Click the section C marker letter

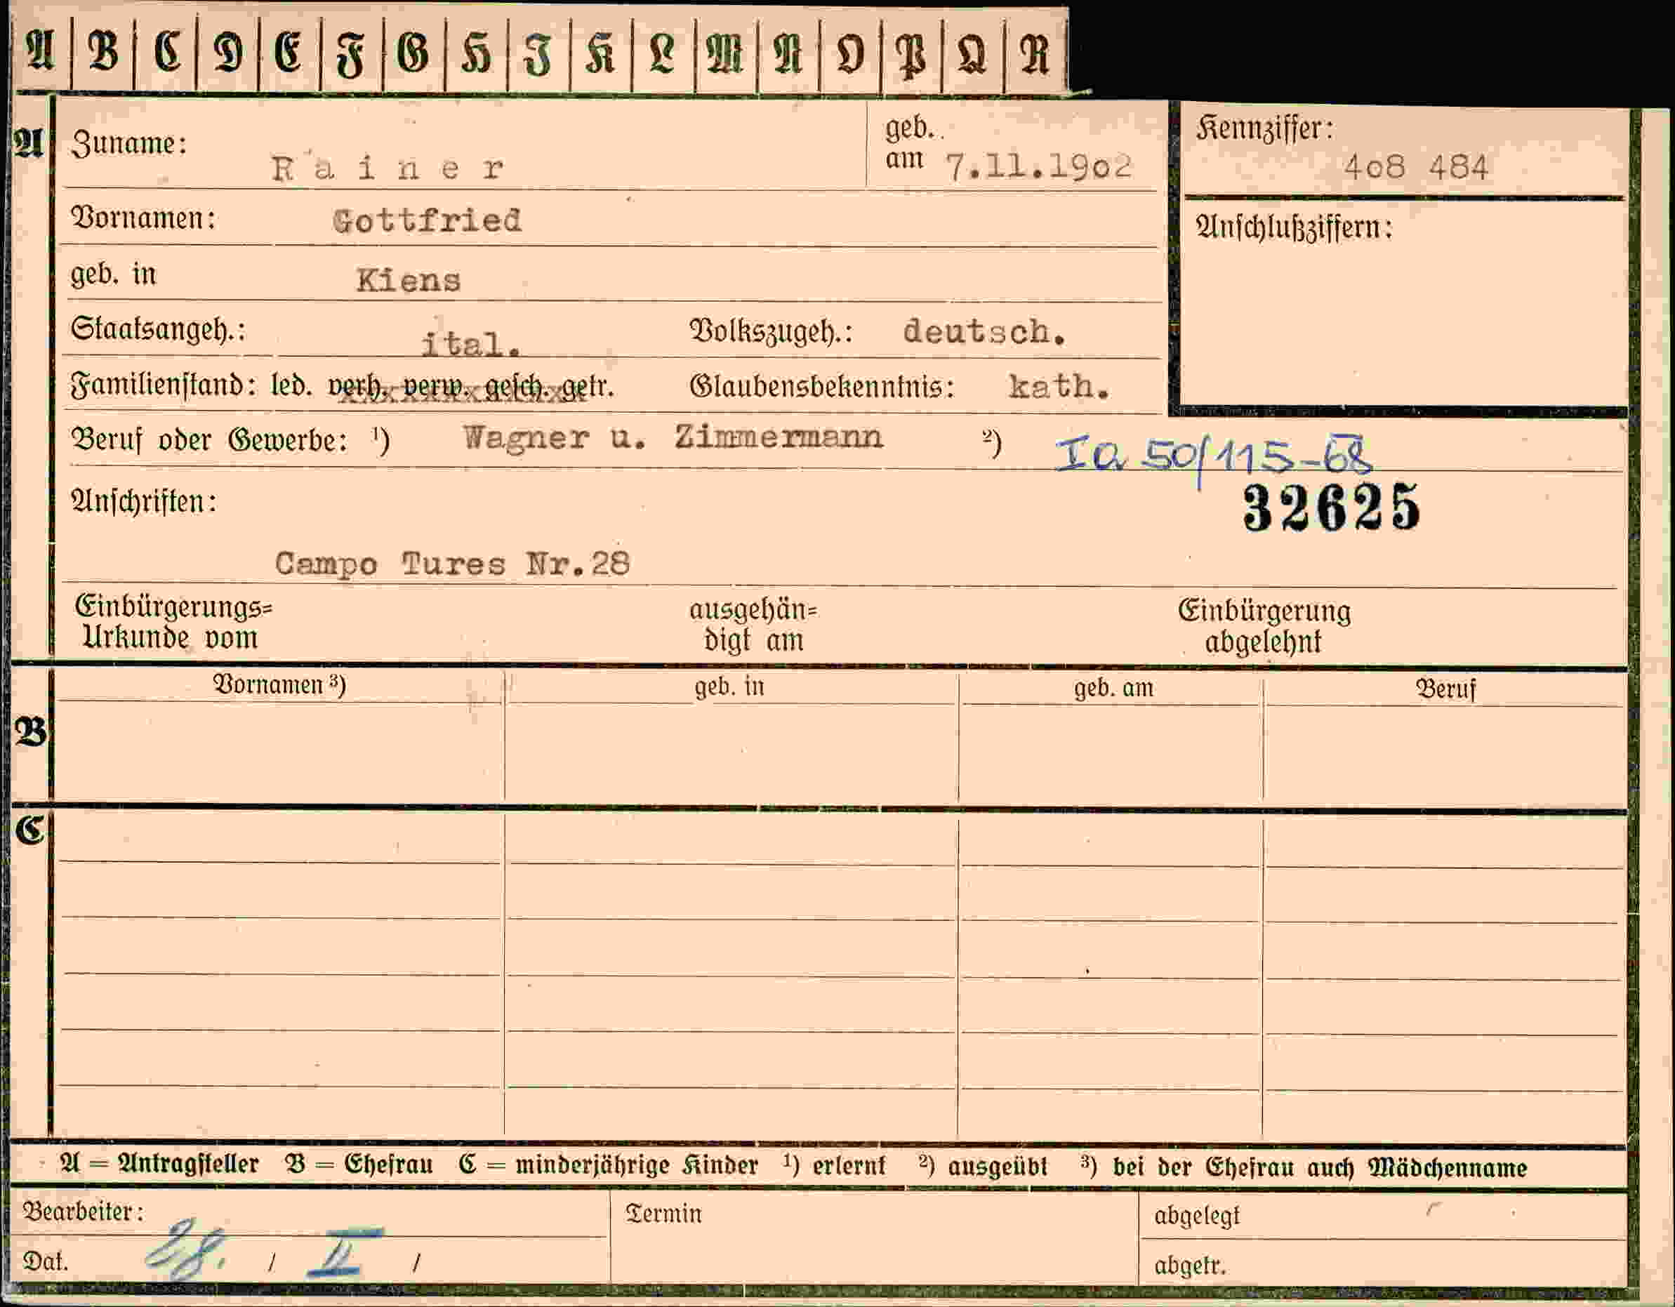pyautogui.click(x=30, y=830)
